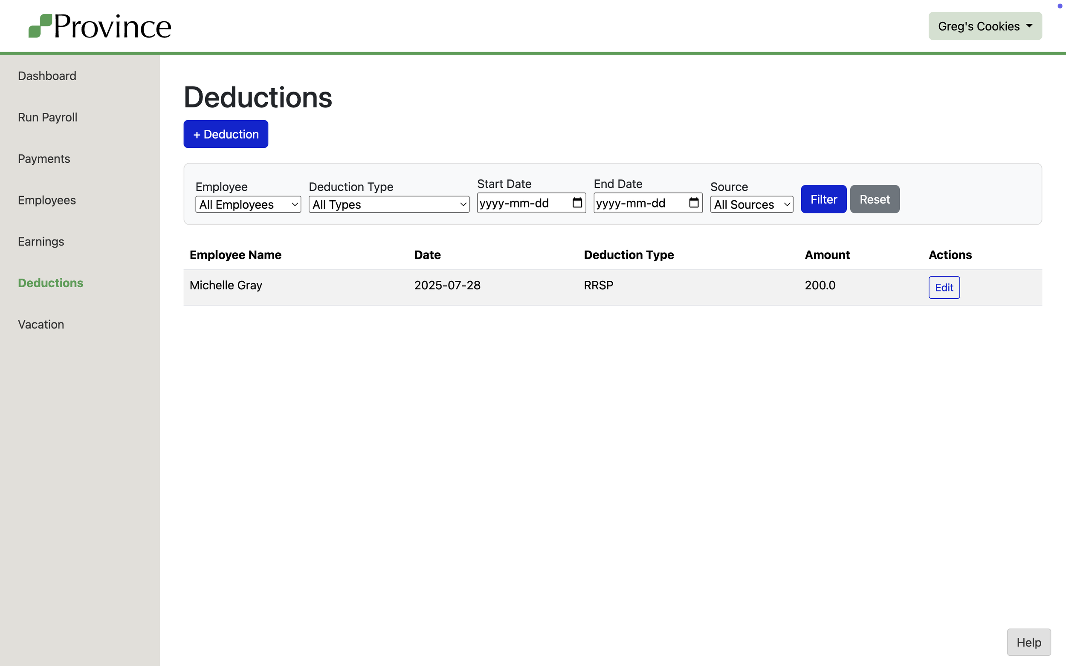The width and height of the screenshot is (1066, 666).
Task: Go to Vacation page
Action: [41, 324]
